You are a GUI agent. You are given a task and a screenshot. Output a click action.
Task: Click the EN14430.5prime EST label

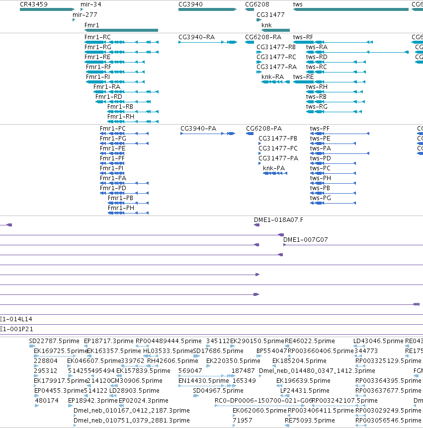click(204, 381)
